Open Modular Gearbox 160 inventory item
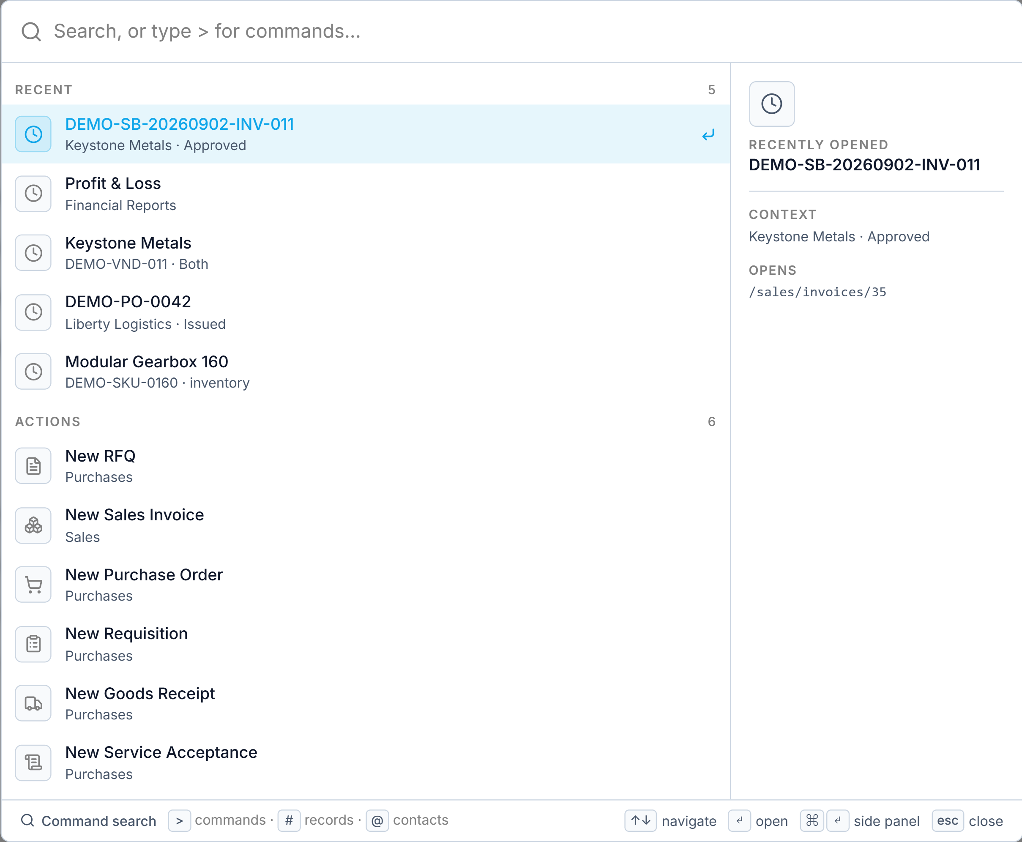 coord(365,372)
